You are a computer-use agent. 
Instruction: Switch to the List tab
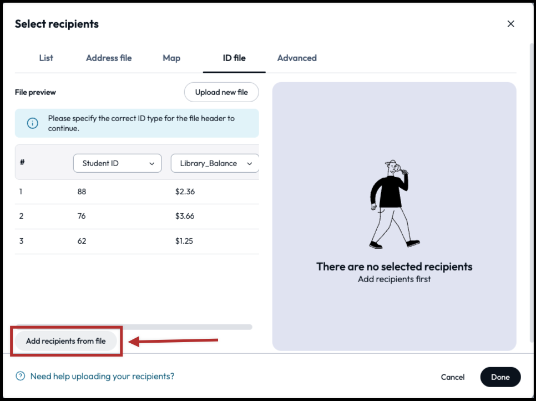point(46,58)
